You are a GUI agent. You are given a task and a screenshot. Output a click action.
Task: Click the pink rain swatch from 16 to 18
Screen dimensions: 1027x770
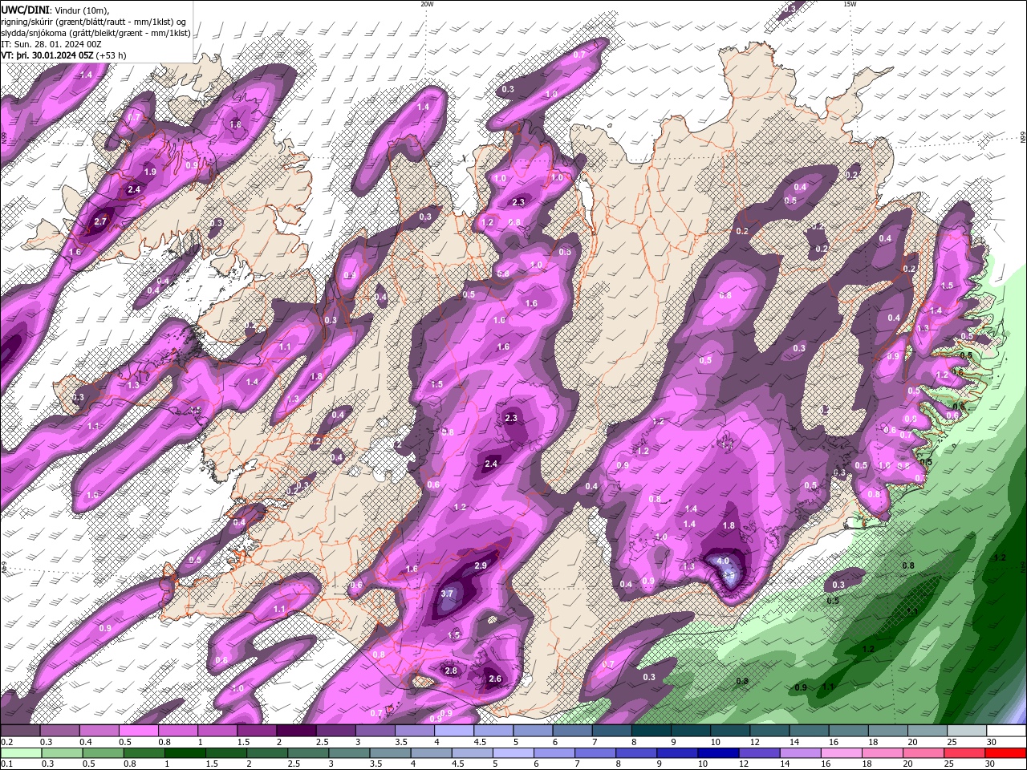(842, 753)
